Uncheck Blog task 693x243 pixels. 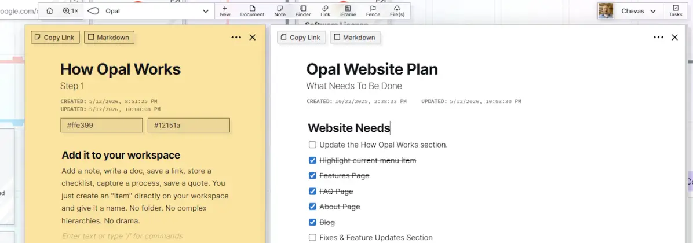tap(312, 222)
